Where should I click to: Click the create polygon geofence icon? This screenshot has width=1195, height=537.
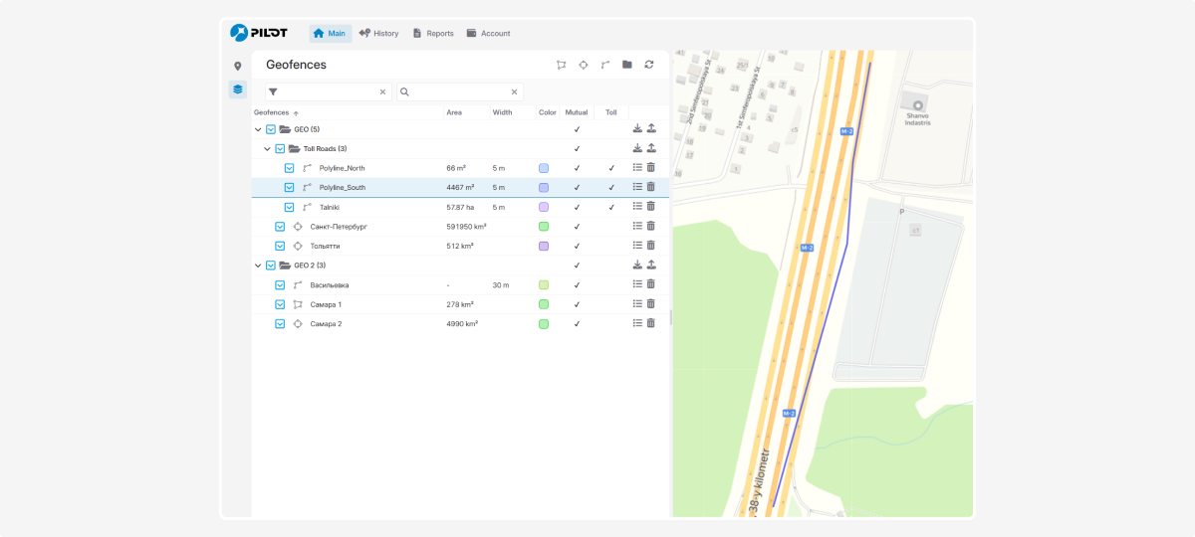point(561,65)
